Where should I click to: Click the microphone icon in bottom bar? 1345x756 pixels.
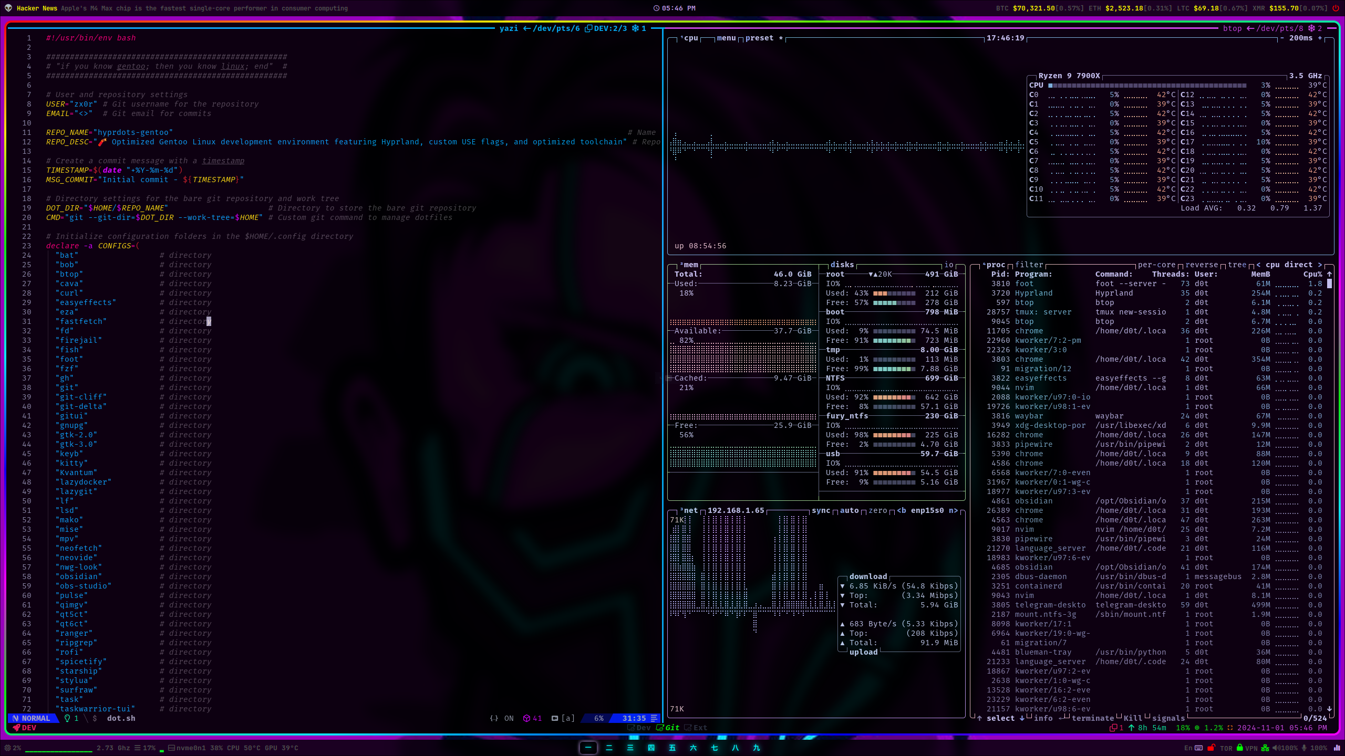point(1303,748)
